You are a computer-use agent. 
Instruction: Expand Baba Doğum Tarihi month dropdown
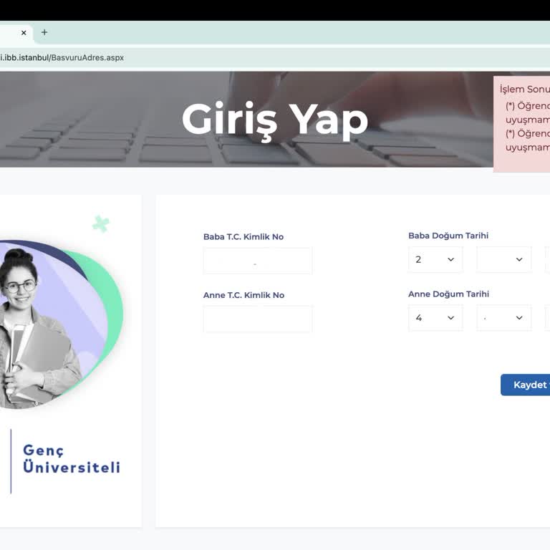click(x=504, y=259)
